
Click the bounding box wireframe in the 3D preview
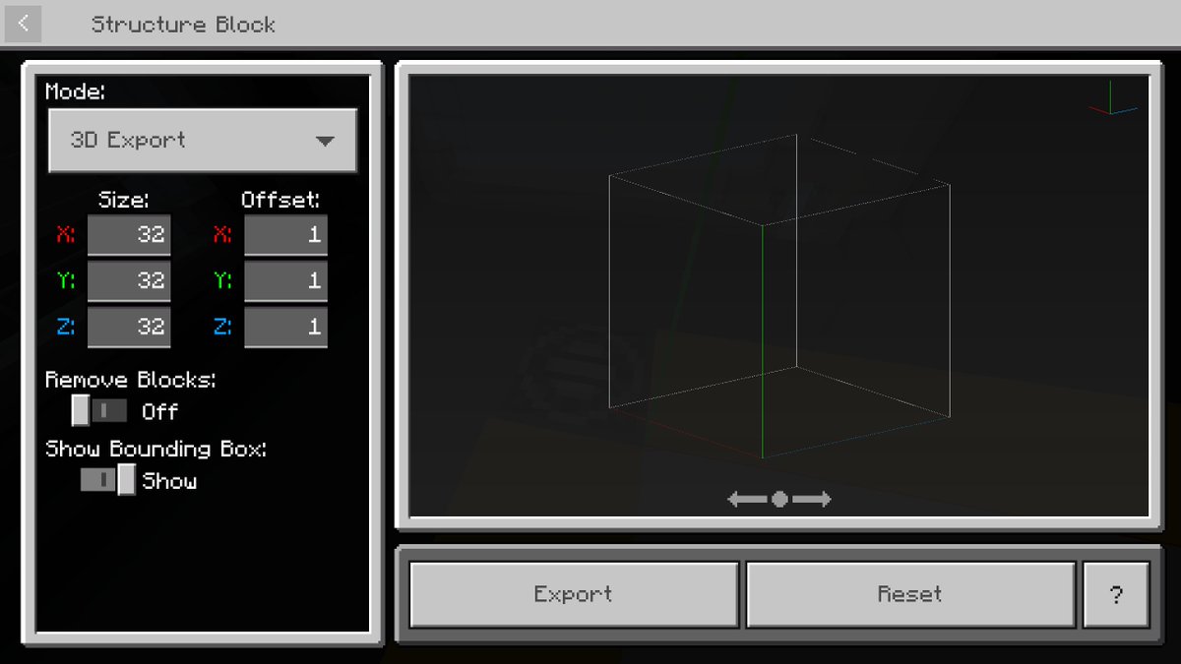click(x=779, y=296)
